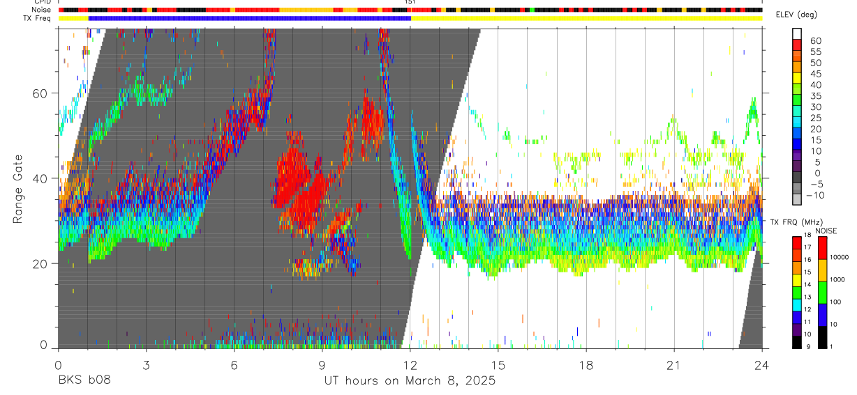Viewport: 857px width, 395px height.
Task: Select the green NOISE swatch between 100 and 1000
Action: tap(822, 293)
